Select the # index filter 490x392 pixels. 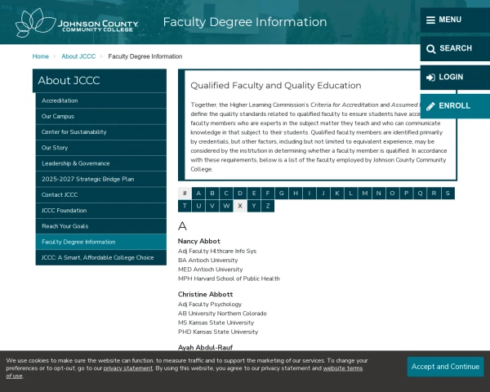[x=185, y=194]
